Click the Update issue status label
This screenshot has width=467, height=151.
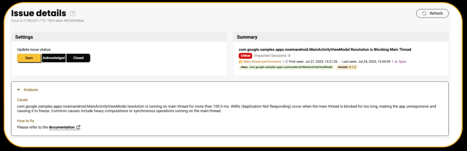tap(34, 49)
